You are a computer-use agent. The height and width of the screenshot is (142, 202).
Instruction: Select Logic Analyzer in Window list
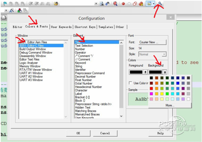[41, 63]
